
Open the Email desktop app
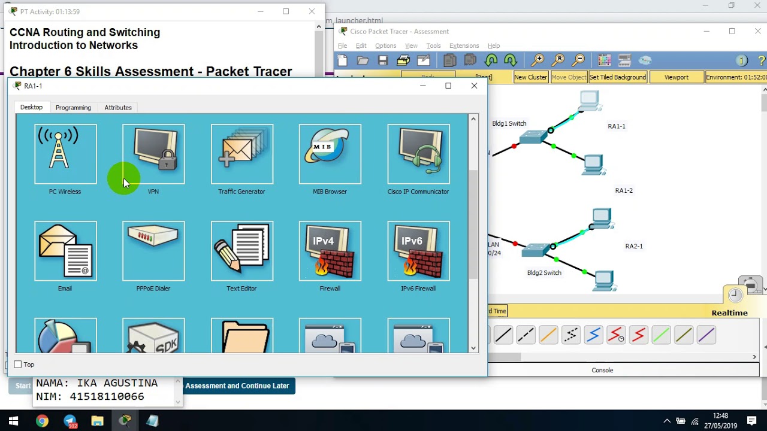pyautogui.click(x=65, y=251)
